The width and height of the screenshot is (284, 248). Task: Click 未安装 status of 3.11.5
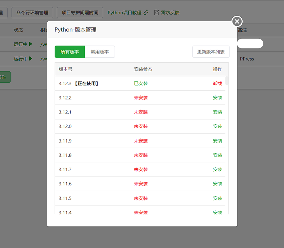click(141, 198)
